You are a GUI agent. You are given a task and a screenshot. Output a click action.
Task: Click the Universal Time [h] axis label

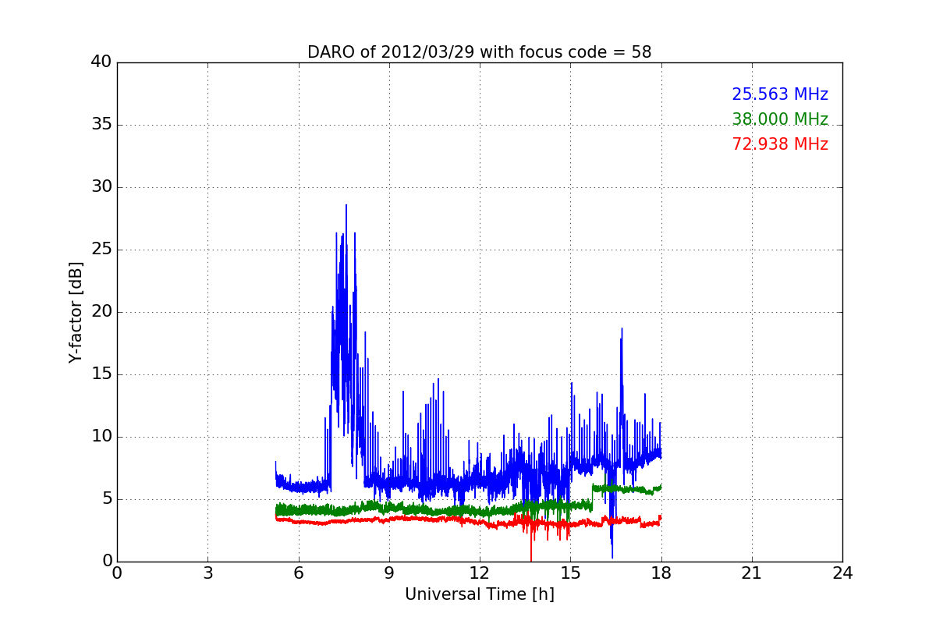(479, 594)
